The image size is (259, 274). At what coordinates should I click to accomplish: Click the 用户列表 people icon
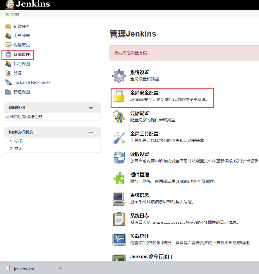click(x=8, y=36)
